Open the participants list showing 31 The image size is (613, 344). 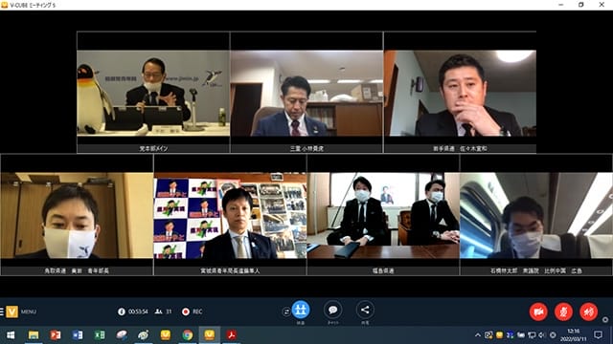[164, 312]
